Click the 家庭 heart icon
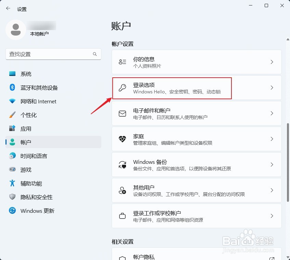 tap(122, 139)
